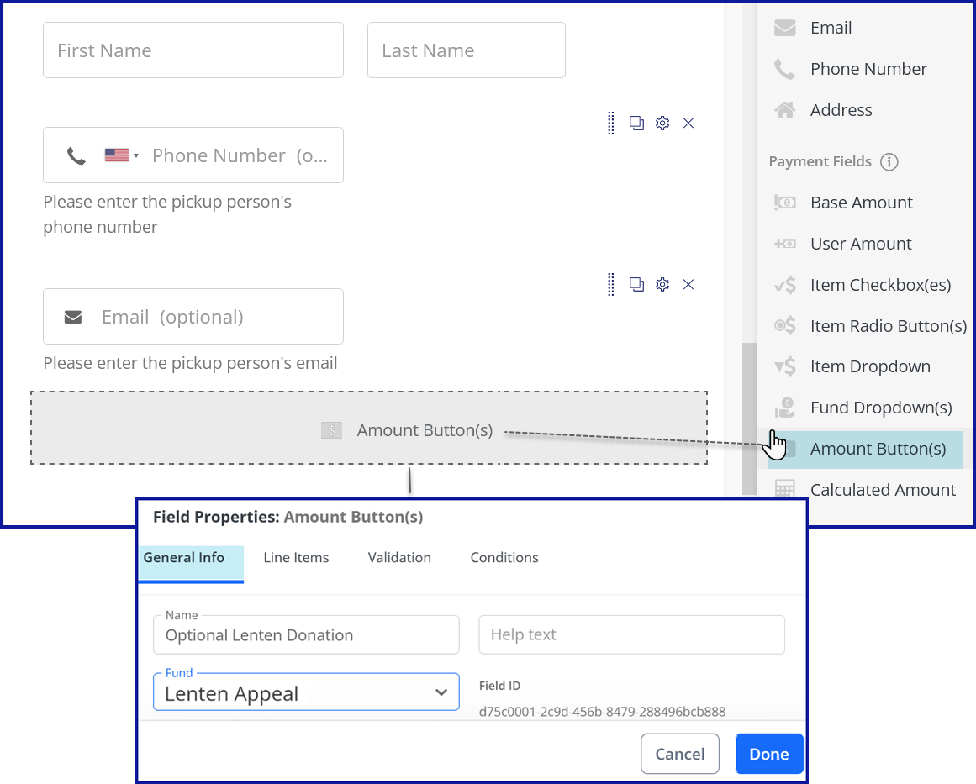Switch to the Line Items tab
The width and height of the screenshot is (976, 784).
[x=296, y=558]
